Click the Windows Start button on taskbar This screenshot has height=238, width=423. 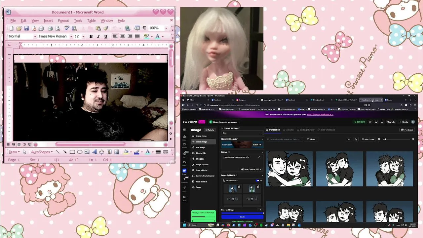(184, 225)
